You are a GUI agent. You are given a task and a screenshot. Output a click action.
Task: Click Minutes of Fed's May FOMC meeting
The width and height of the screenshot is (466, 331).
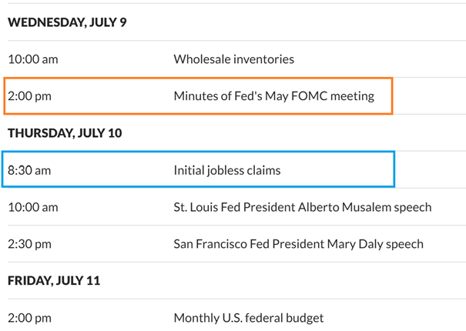[x=273, y=96]
